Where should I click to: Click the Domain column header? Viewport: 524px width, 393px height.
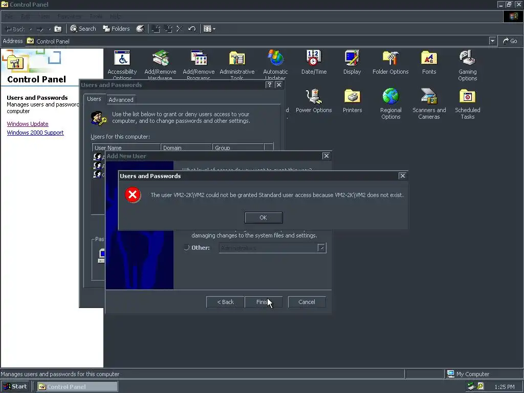point(186,148)
